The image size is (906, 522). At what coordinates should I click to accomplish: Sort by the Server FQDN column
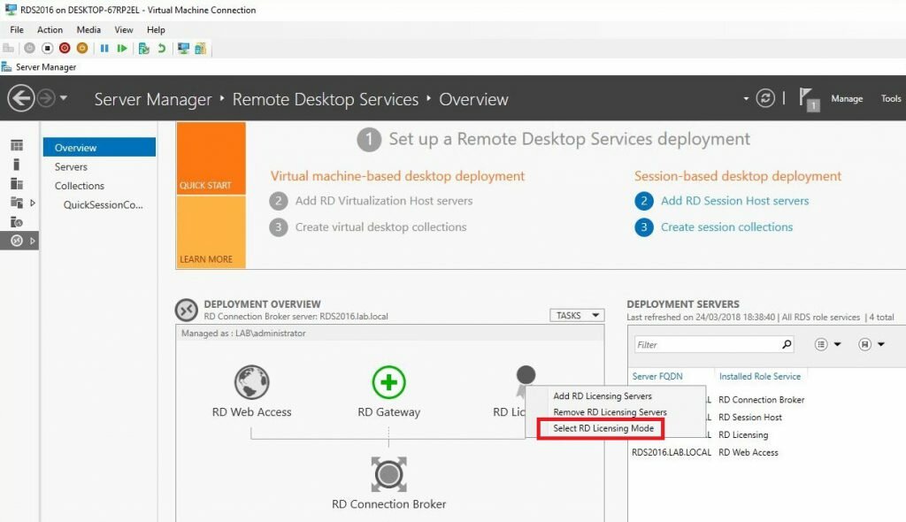click(657, 376)
